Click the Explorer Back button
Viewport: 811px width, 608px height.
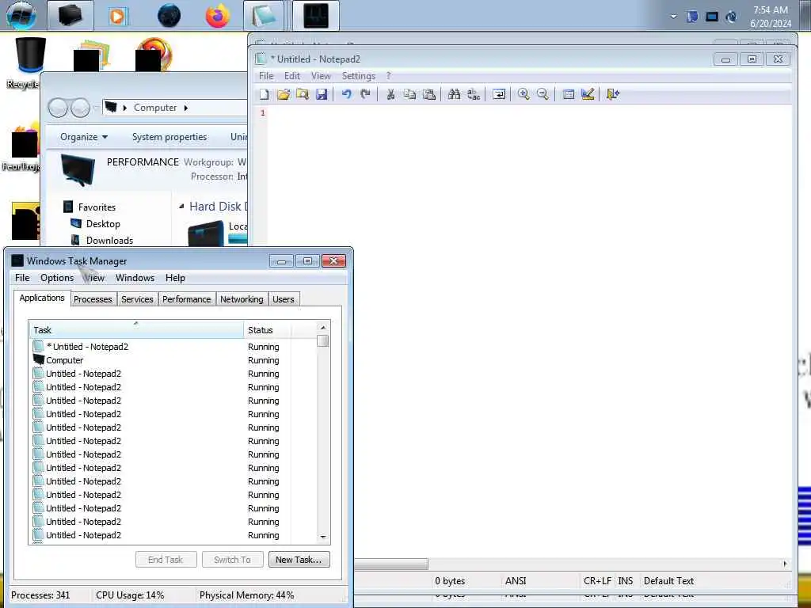pos(58,108)
